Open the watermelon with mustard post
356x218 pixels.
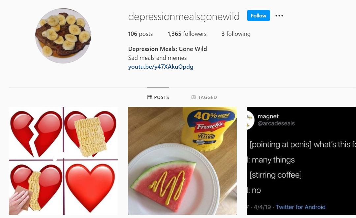tap(182, 161)
